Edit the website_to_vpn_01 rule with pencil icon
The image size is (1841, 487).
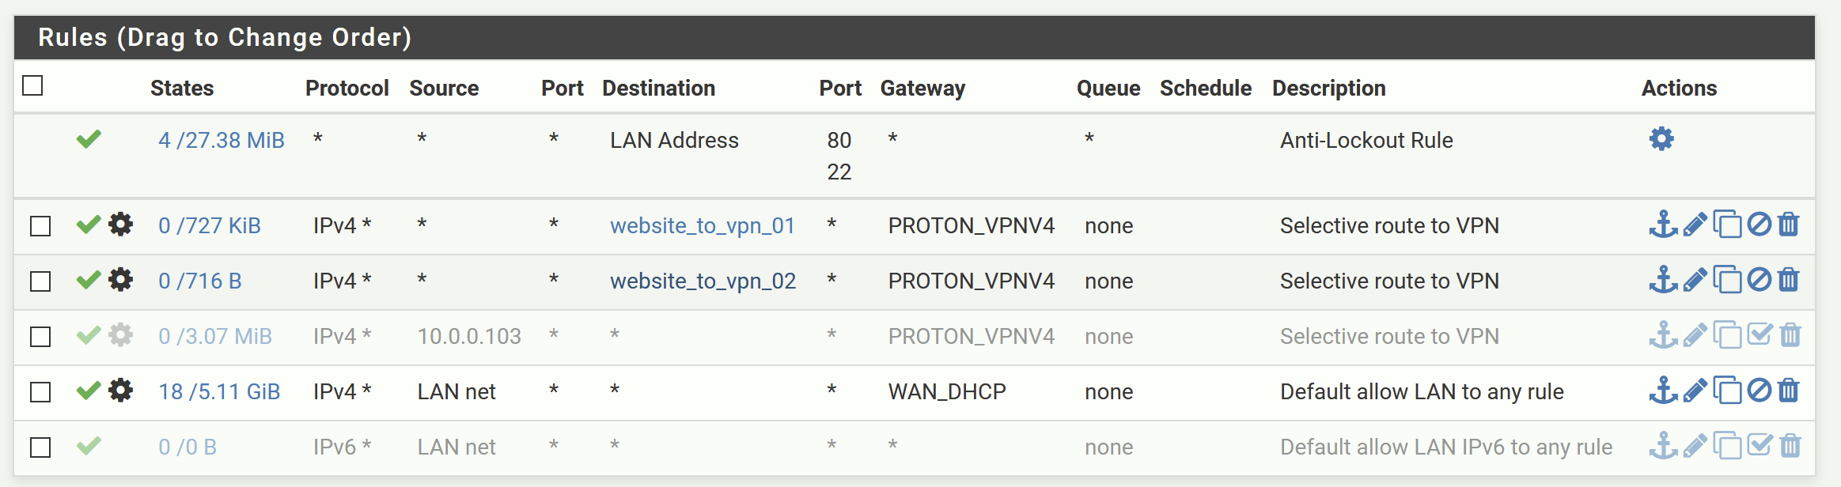[x=1695, y=225]
